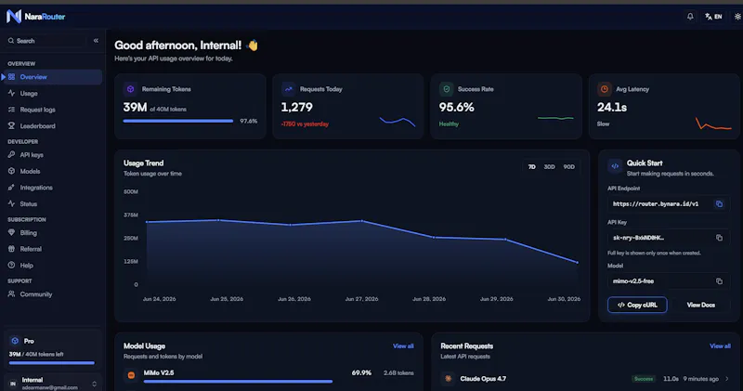Image resolution: width=743 pixels, height=391 pixels.
Task: Collapse the sidebar with double chevron
Action: [96, 41]
